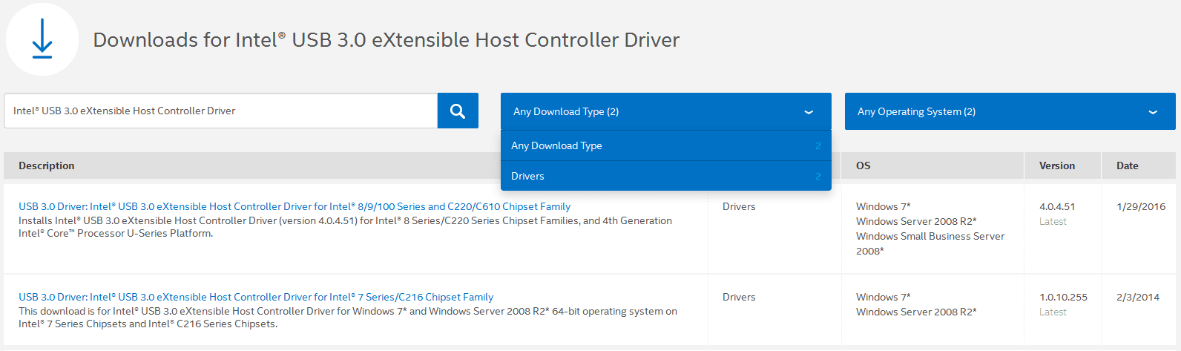
Task: Choose Drivers option in dropdown list
Action: click(666, 176)
